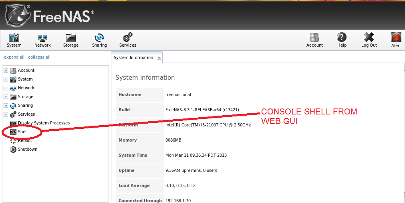Select the Services tree label

point(26,114)
